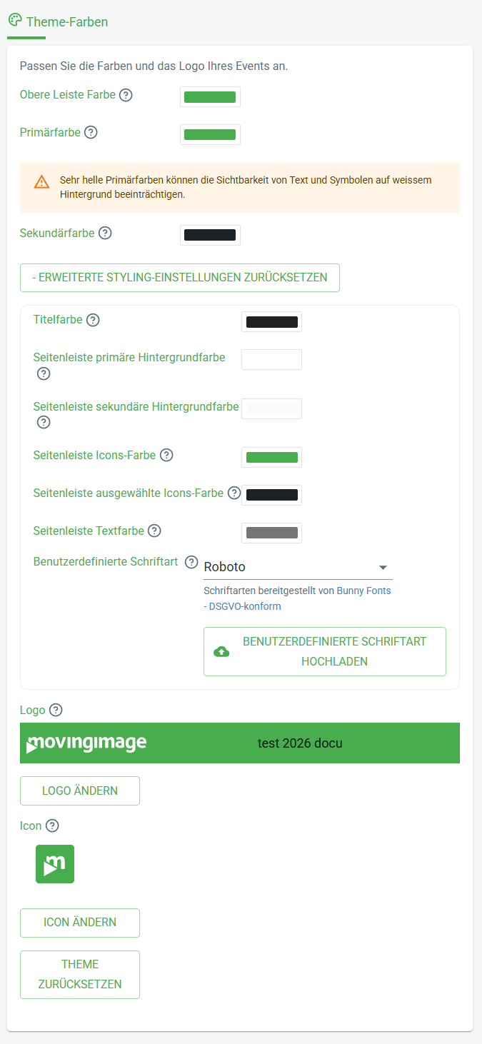Click help icon next to Icon label
482x1044 pixels.
[52, 826]
